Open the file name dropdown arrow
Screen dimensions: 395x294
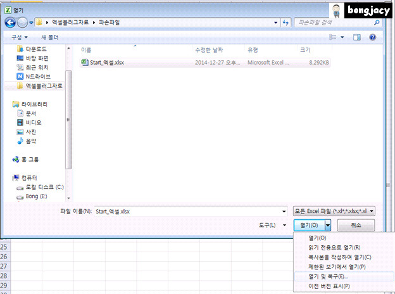click(x=284, y=211)
